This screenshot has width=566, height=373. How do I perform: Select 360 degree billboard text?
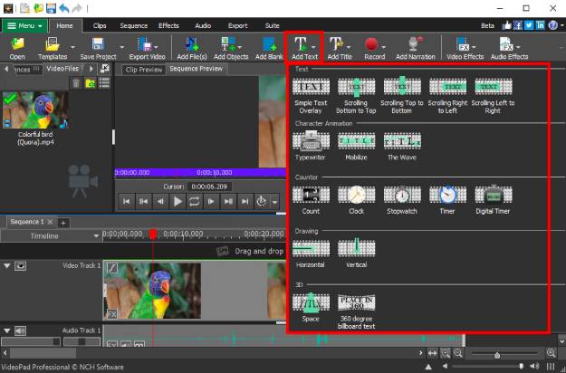click(356, 311)
